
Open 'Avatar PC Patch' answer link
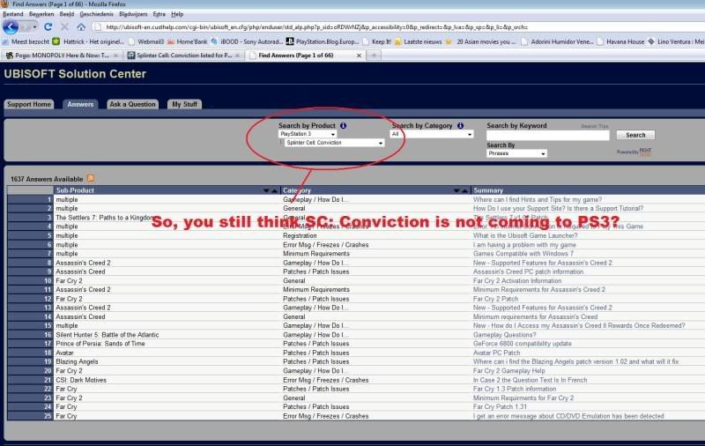(496, 353)
